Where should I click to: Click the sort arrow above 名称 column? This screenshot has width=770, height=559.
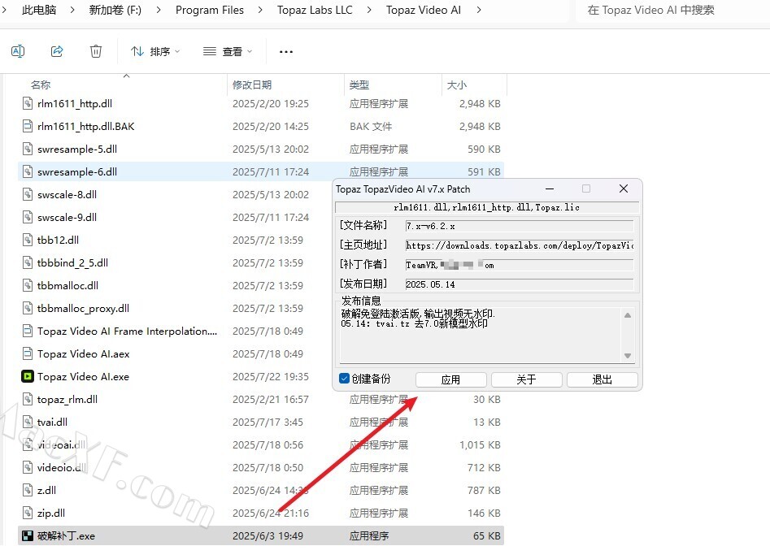[x=126, y=76]
